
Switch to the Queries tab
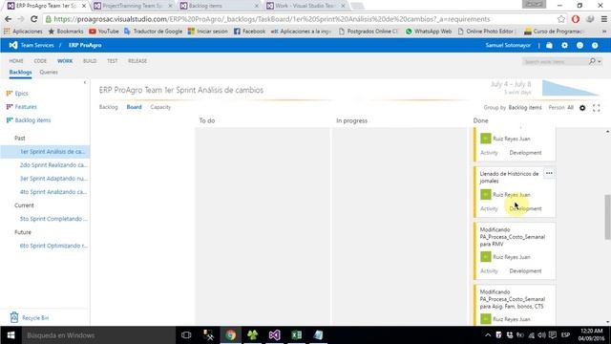point(49,73)
